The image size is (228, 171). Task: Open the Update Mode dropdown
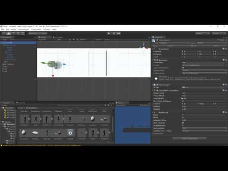[x=204, y=70]
